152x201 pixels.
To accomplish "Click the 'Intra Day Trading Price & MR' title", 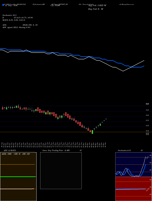I will (56, 150).
